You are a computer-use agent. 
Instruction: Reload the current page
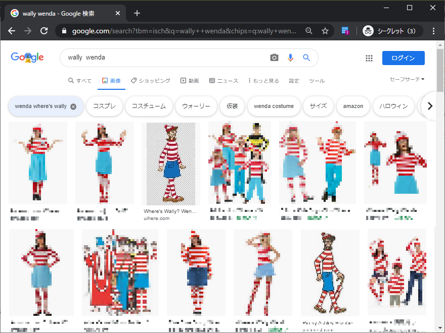pos(44,31)
